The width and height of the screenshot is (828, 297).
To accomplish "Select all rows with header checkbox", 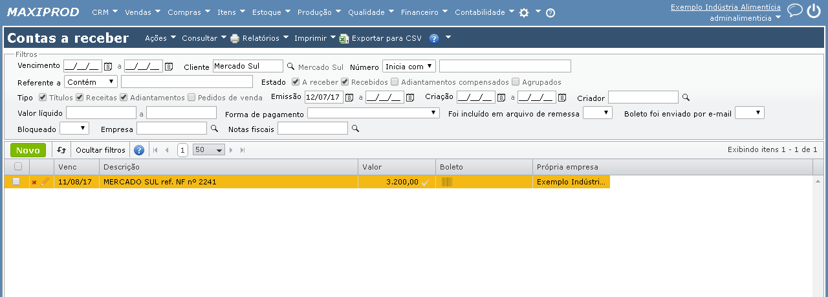I will click(x=17, y=166).
